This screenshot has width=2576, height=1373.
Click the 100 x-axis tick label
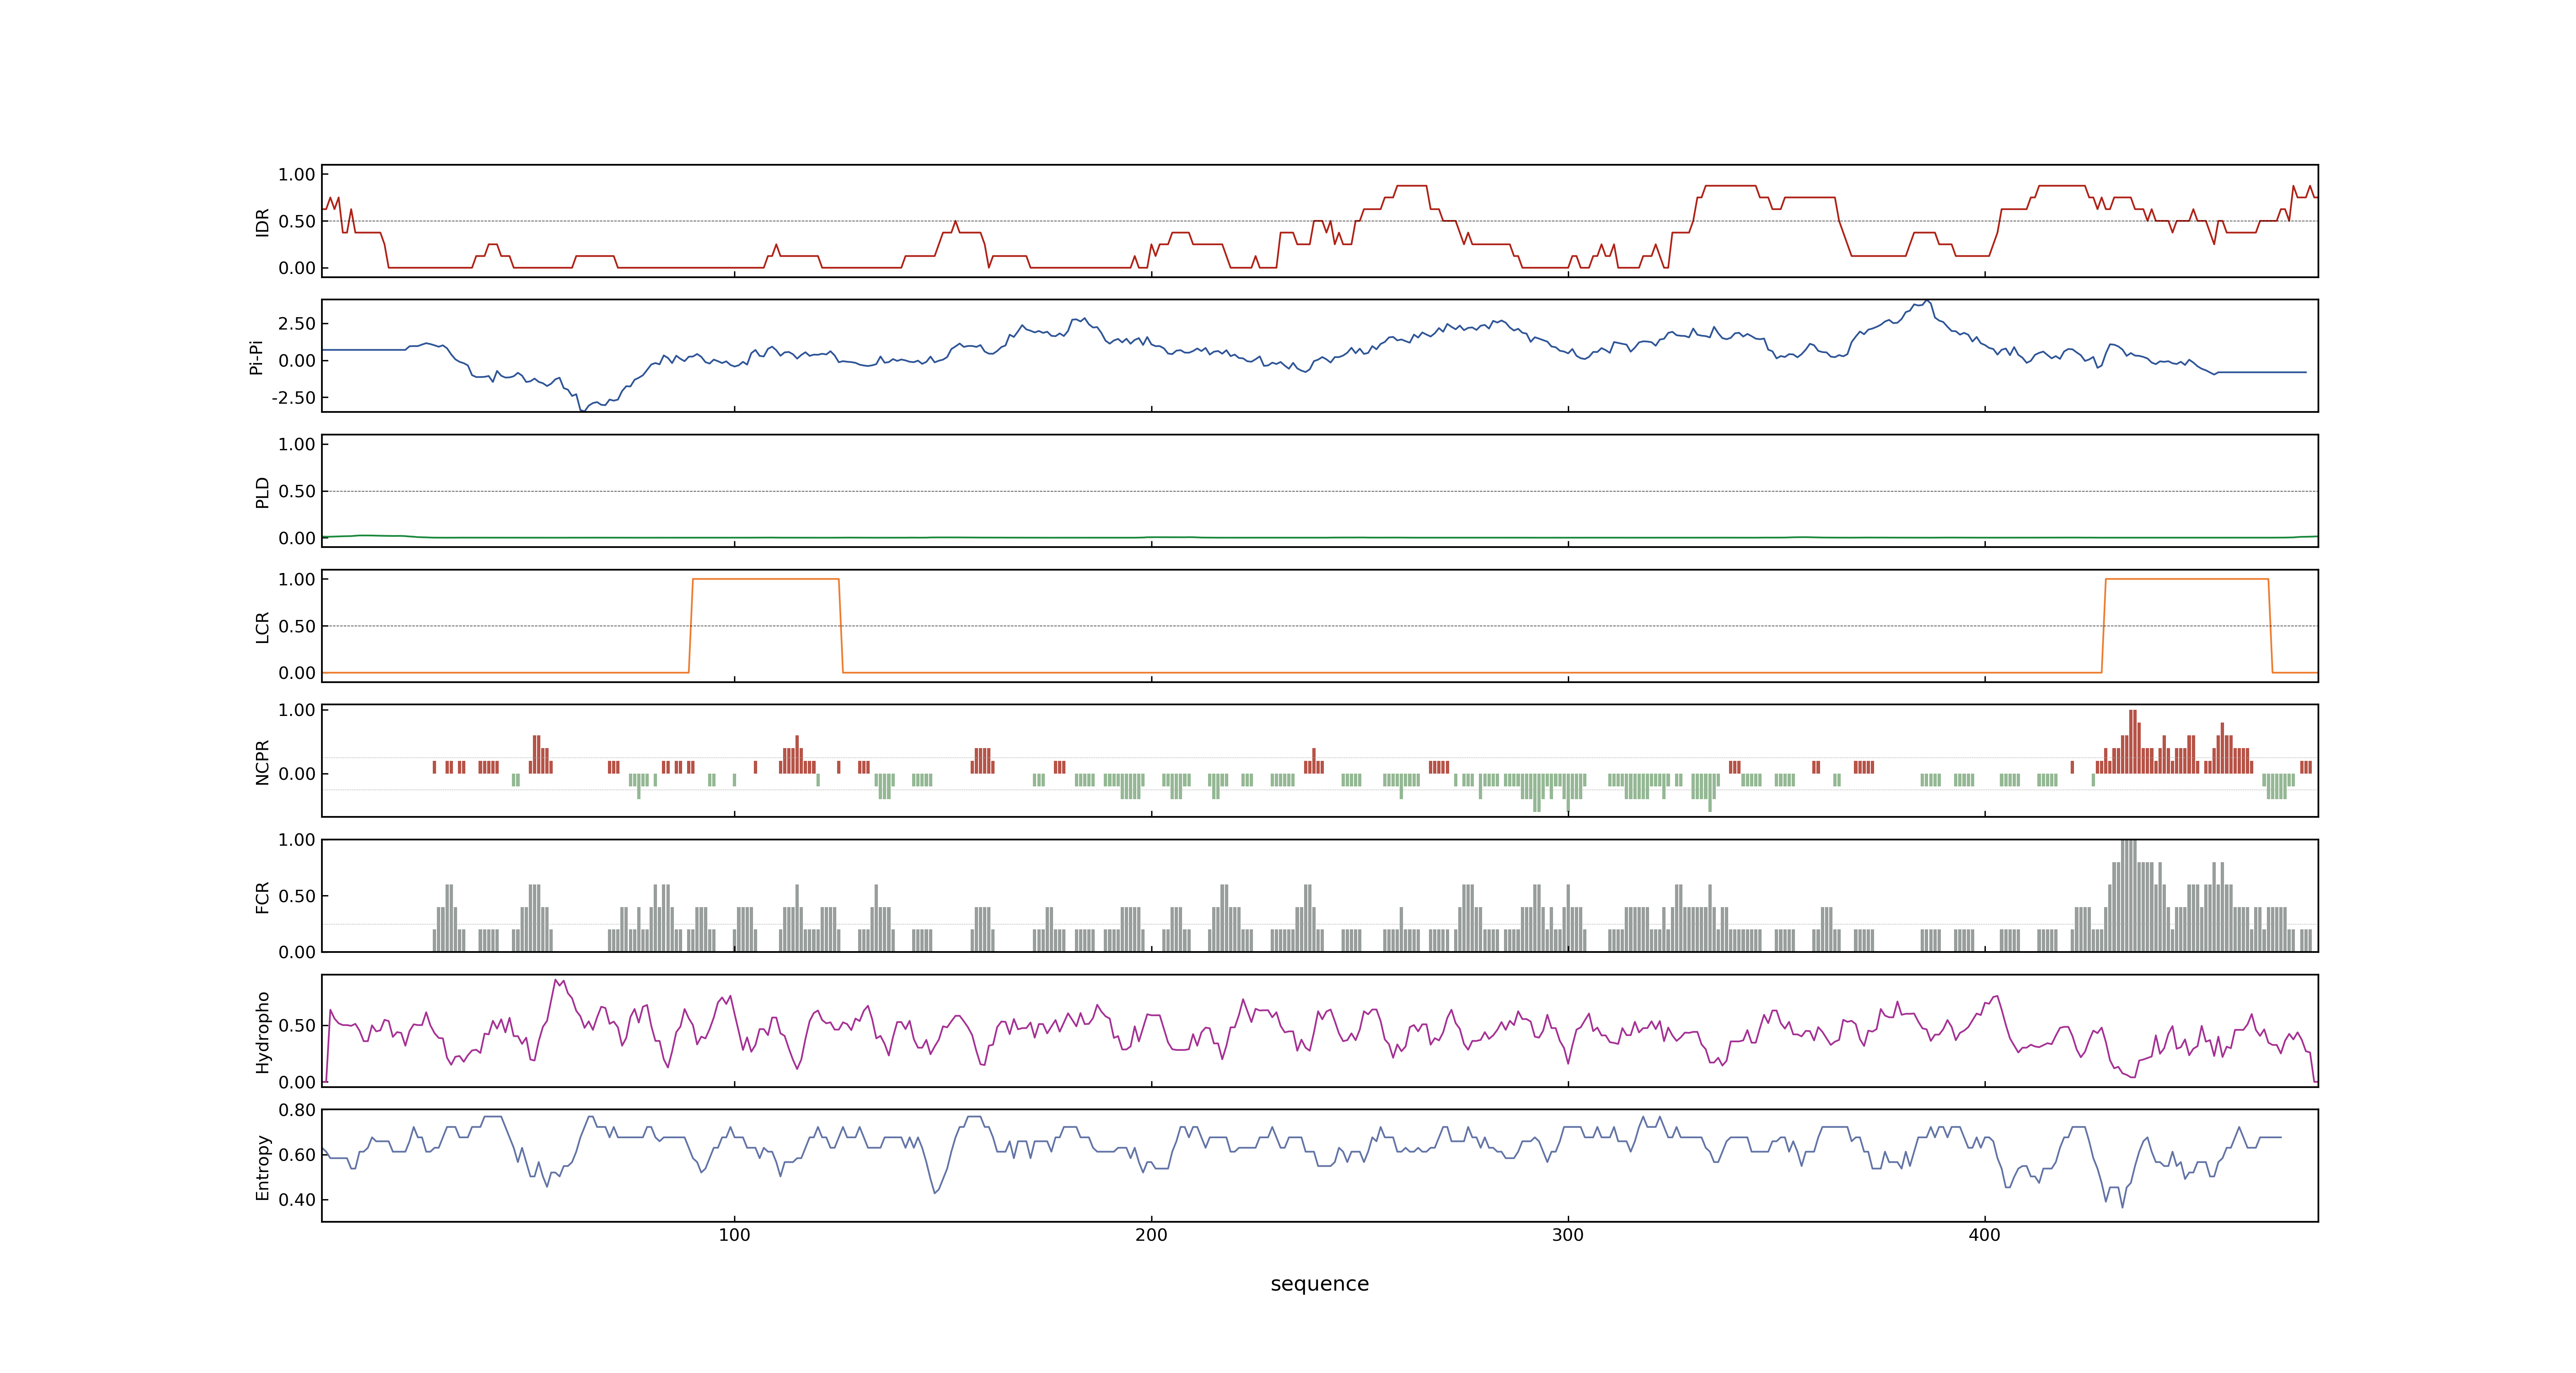[734, 1235]
